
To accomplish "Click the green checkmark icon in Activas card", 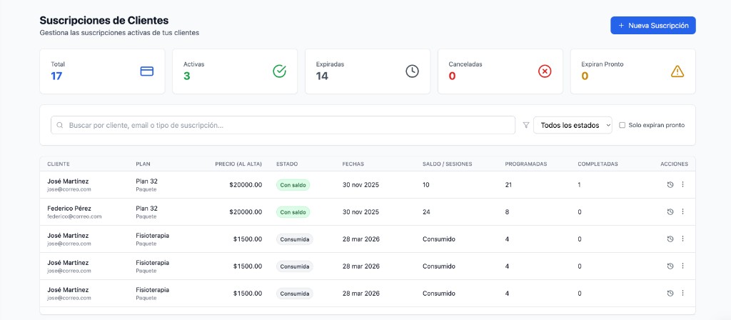I will coord(279,71).
